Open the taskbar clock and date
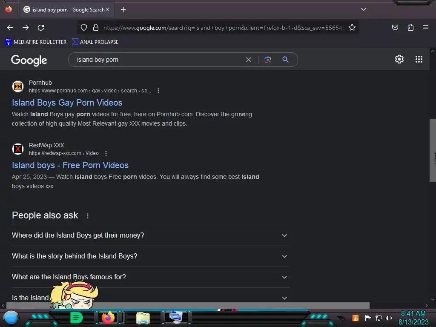The width and height of the screenshot is (436, 327). (x=413, y=318)
